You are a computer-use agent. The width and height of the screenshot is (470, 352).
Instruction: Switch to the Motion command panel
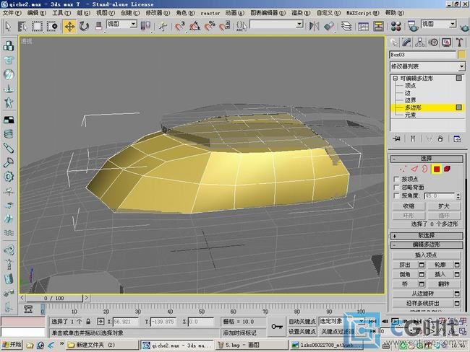[x=433, y=43]
